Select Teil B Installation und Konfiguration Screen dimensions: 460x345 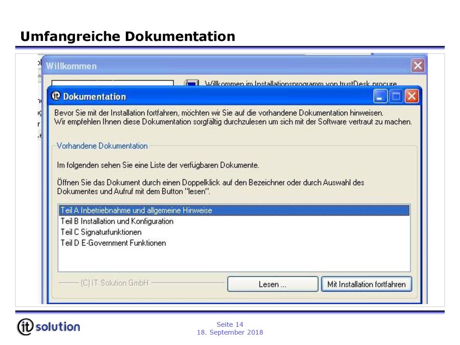click(234, 221)
